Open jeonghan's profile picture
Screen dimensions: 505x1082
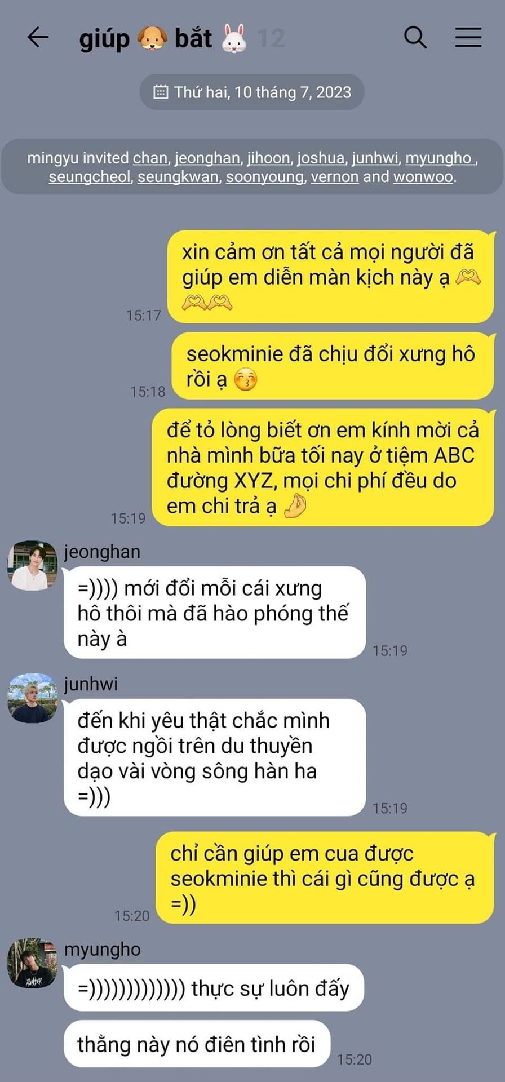pos(33,565)
